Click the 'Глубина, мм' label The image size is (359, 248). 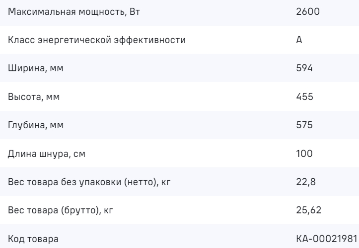(x=36, y=125)
